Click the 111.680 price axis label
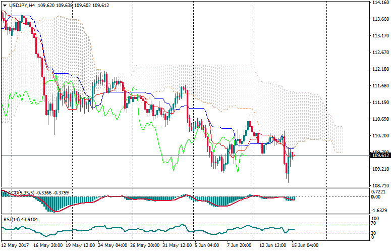391x251 pixels. pyautogui.click(x=380, y=86)
